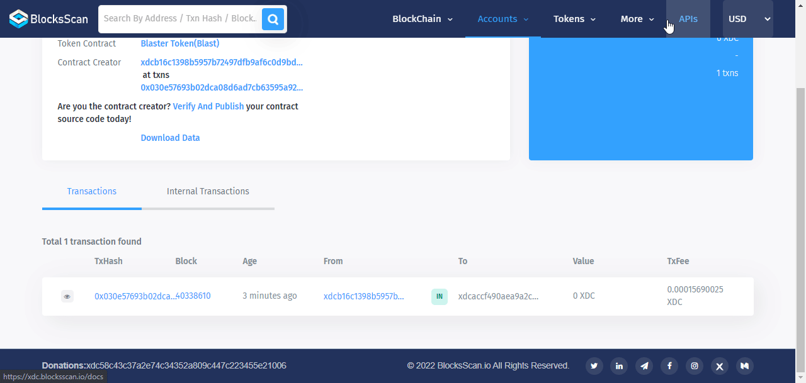Open From address xdcb16c1398b5957b...

(364, 296)
